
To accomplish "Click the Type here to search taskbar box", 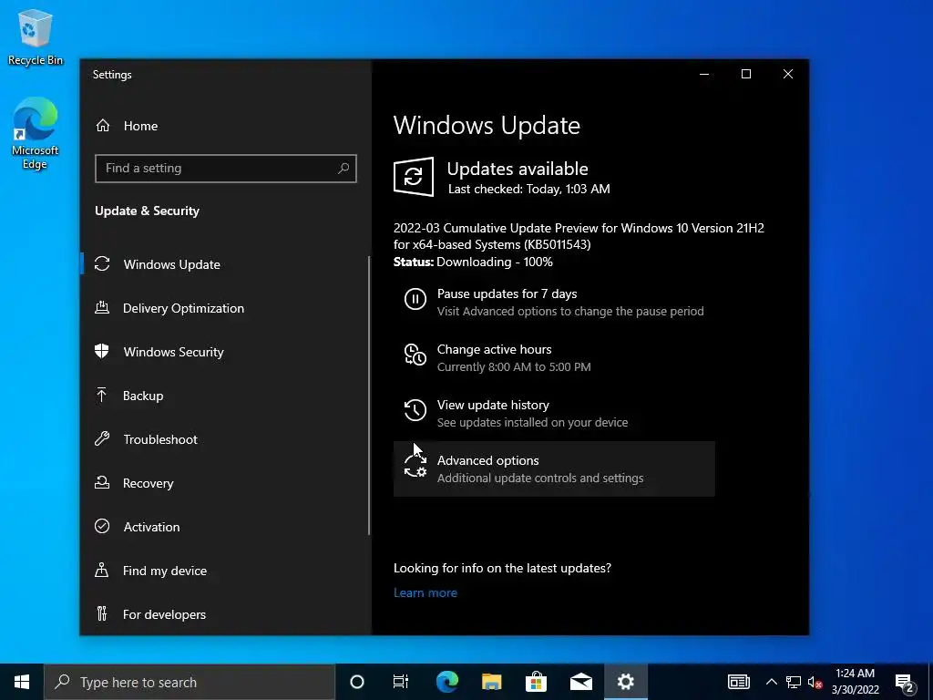I will 190,682.
